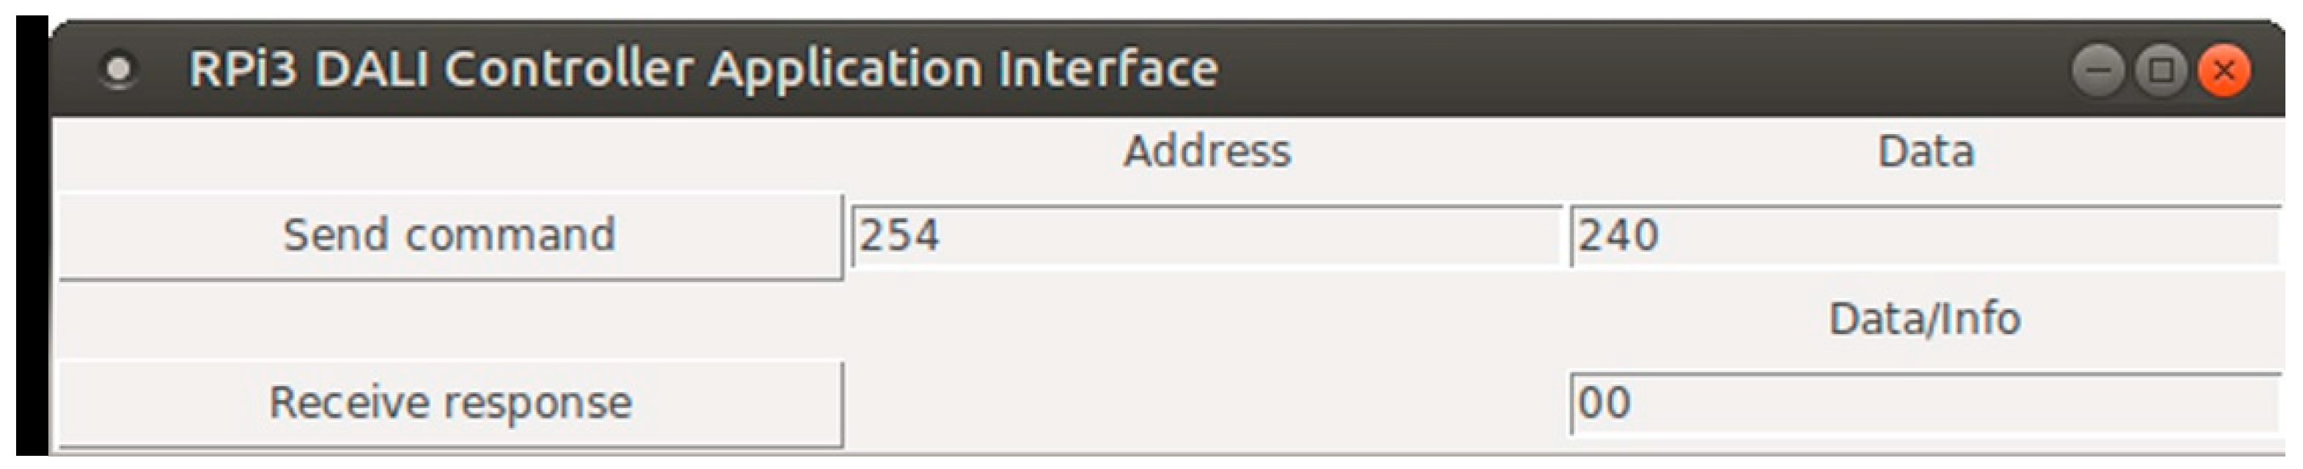
Task: Click the Data column header label
Action: click(1926, 151)
